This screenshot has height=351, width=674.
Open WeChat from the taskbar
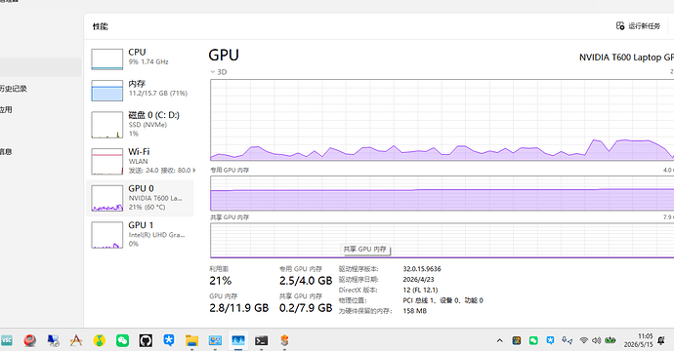pyautogui.click(x=122, y=340)
